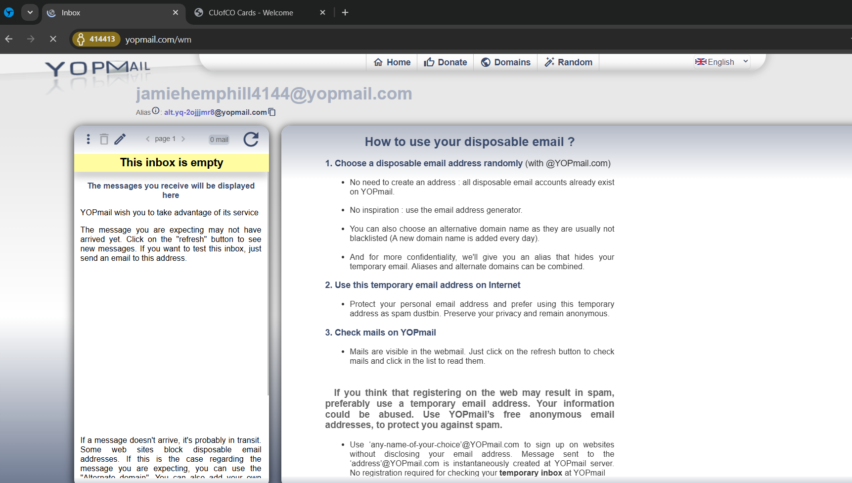Click the pencil write-mail icon

tap(120, 139)
